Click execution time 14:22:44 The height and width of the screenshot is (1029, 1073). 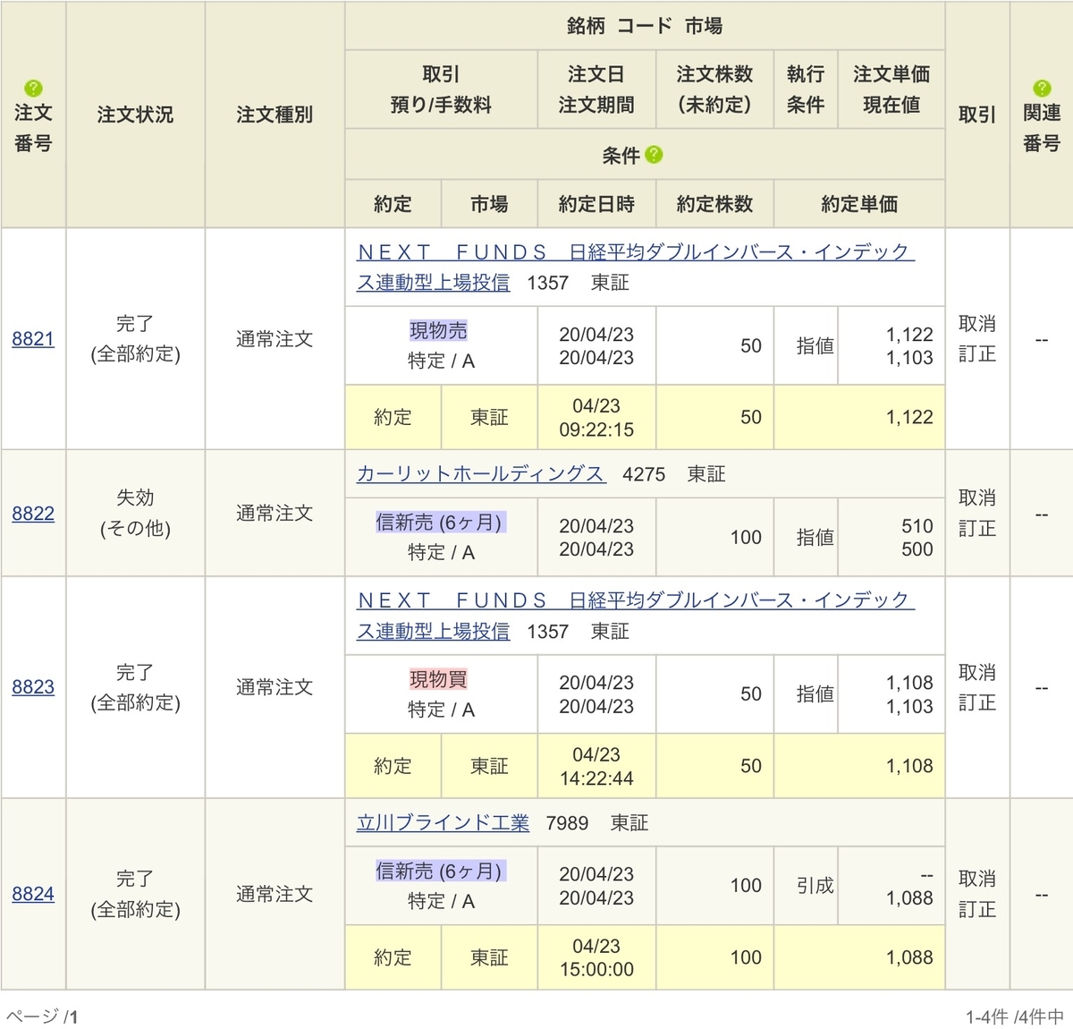[x=596, y=778]
